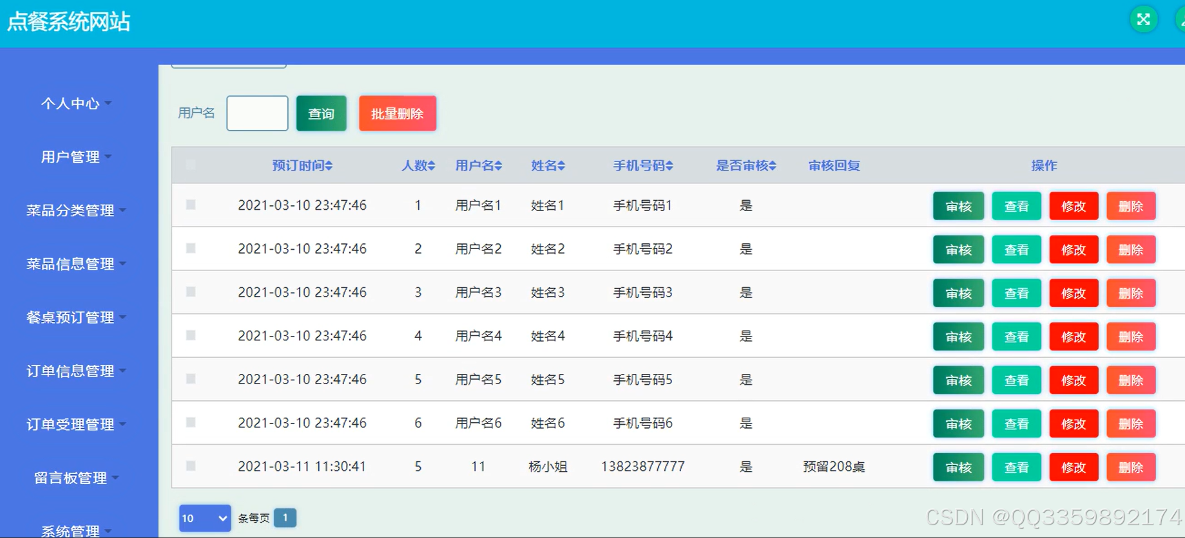Select the 预留208桌 review reply cell

834,467
